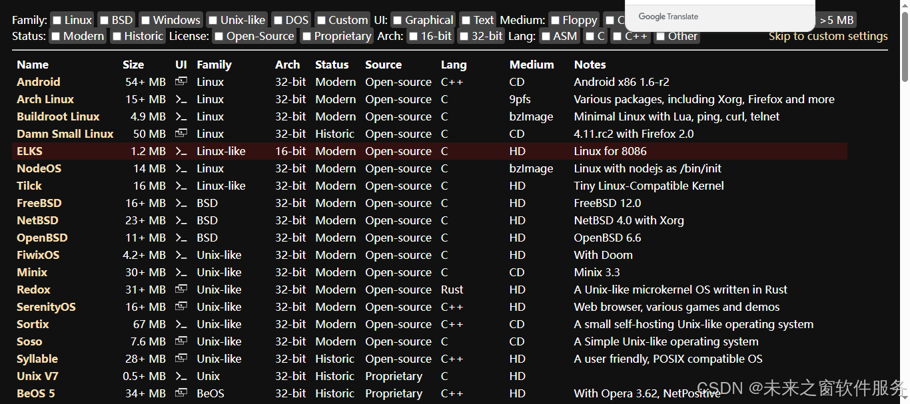Click the Syllable OS name
Image resolution: width=910 pixels, height=404 pixels.
37,359
